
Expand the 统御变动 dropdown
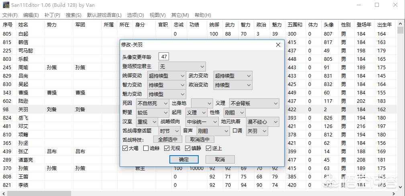pos(166,76)
